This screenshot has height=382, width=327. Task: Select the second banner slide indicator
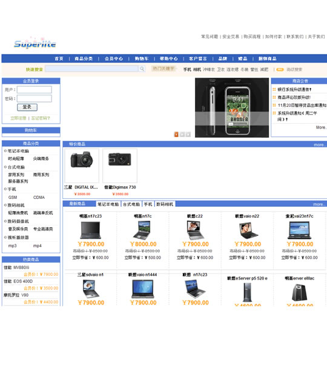point(182,134)
